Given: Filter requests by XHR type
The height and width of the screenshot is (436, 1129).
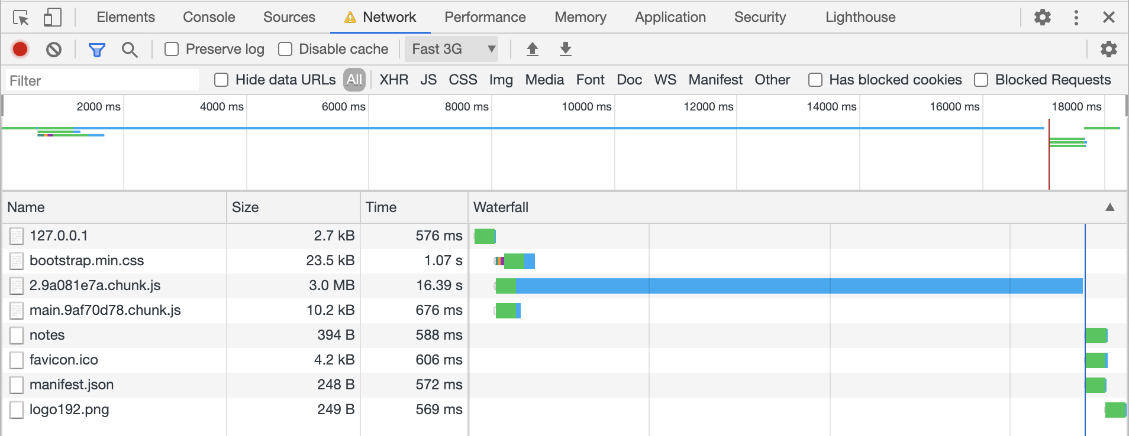Looking at the screenshot, I should 393,80.
